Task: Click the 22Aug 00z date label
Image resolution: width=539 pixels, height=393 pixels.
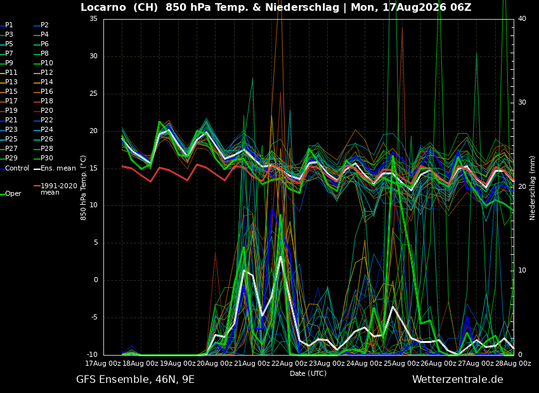Action: pyautogui.click(x=289, y=363)
